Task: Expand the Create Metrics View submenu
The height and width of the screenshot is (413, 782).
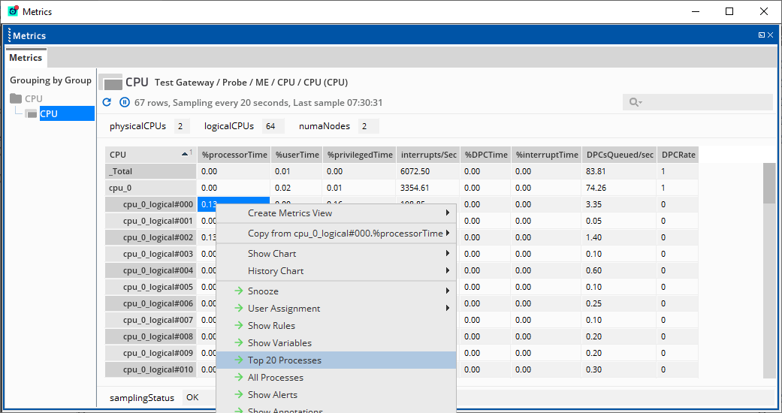Action: (x=448, y=213)
